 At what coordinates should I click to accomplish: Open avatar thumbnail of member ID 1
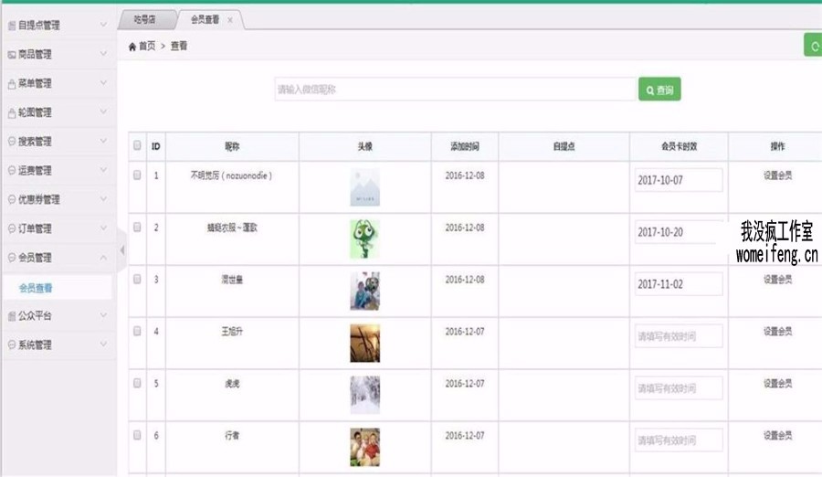click(364, 187)
